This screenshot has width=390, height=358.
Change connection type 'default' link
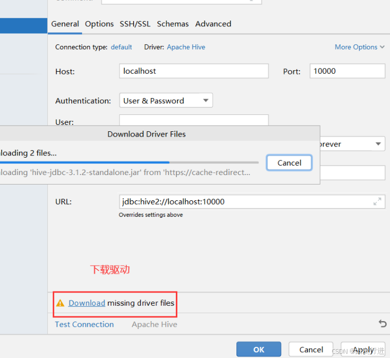(x=122, y=47)
